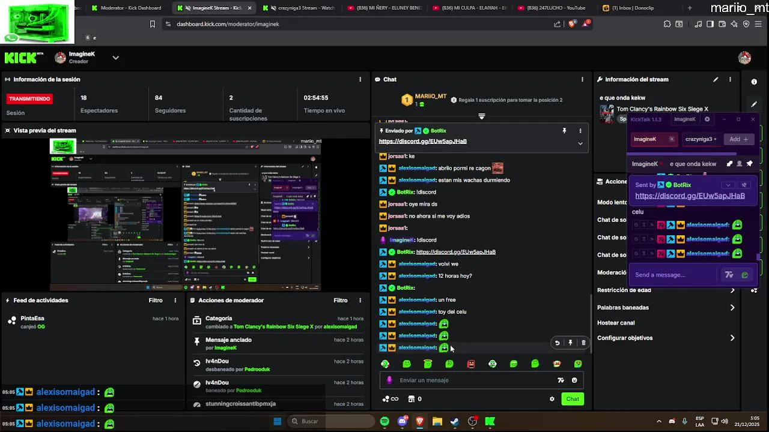This screenshot has width=769, height=432.
Task: Click the KickTalk Send a message field
Action: point(673,275)
